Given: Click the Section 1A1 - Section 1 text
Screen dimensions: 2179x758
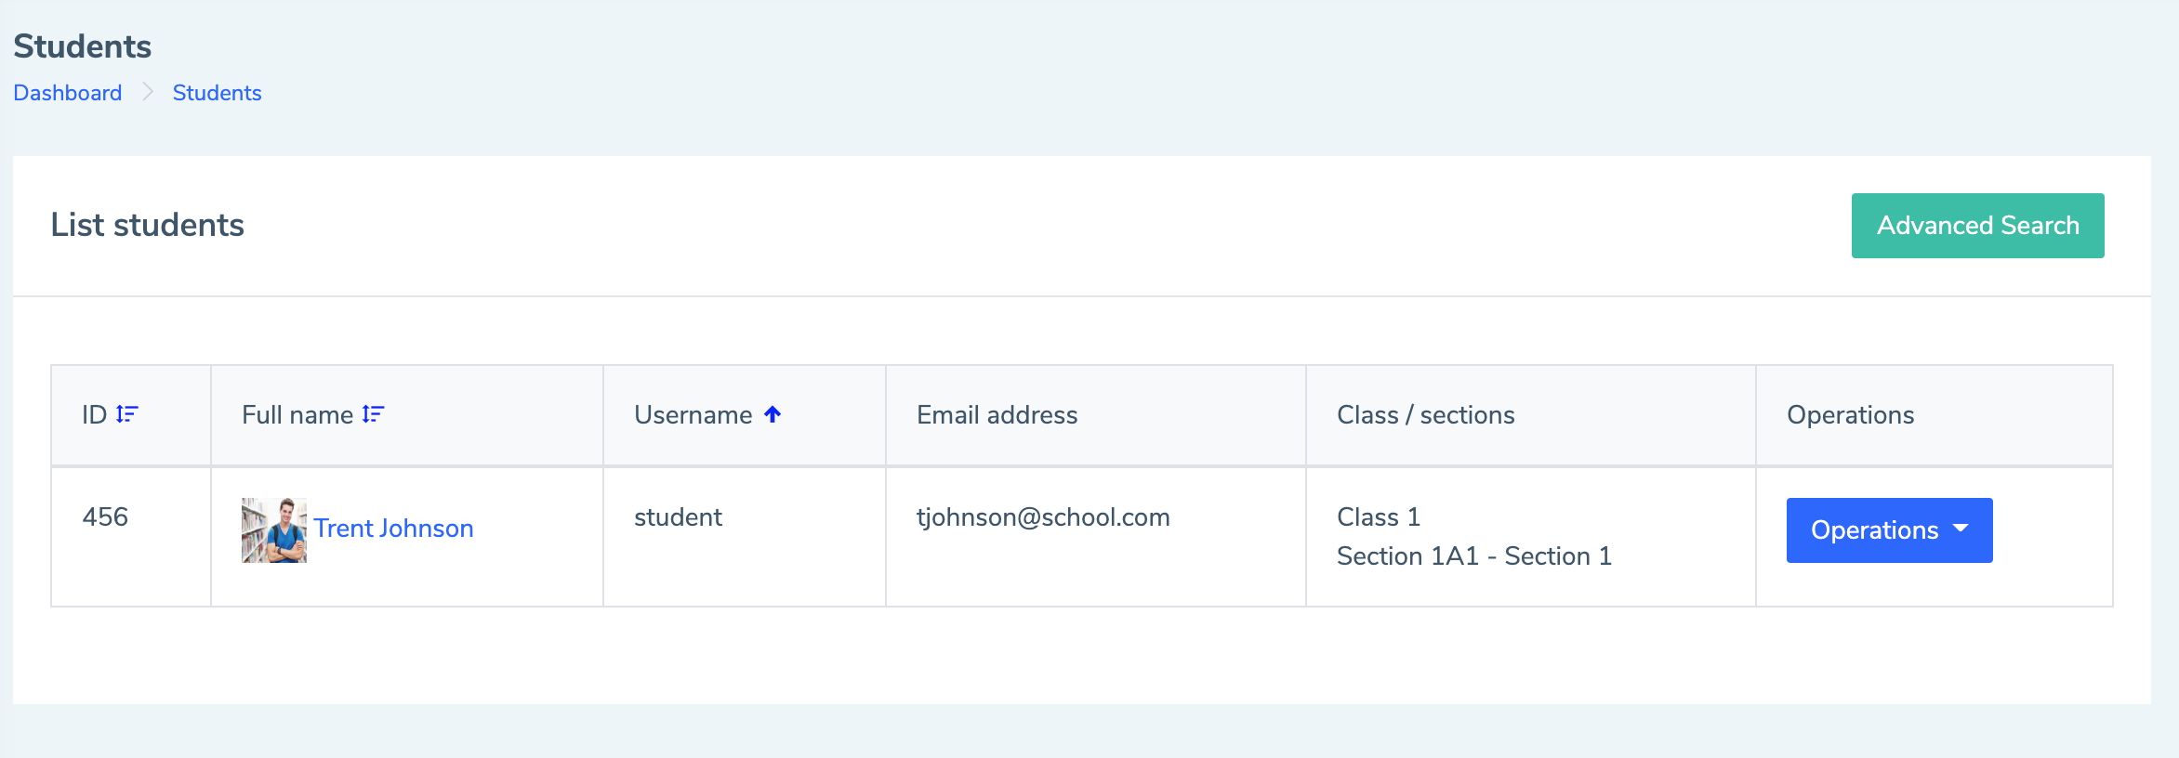Looking at the screenshot, I should (x=1473, y=556).
